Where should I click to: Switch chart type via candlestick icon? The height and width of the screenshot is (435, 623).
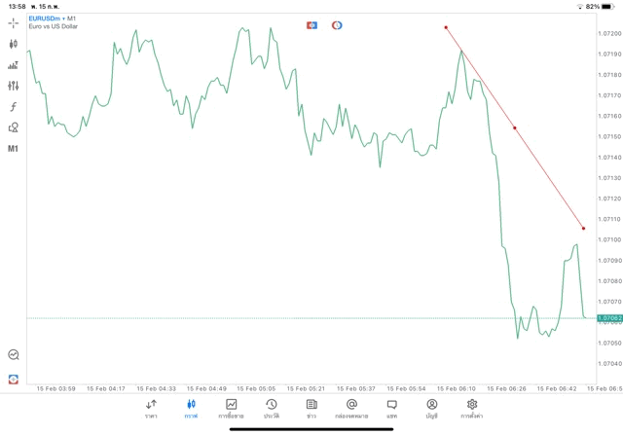pyautogui.click(x=14, y=44)
